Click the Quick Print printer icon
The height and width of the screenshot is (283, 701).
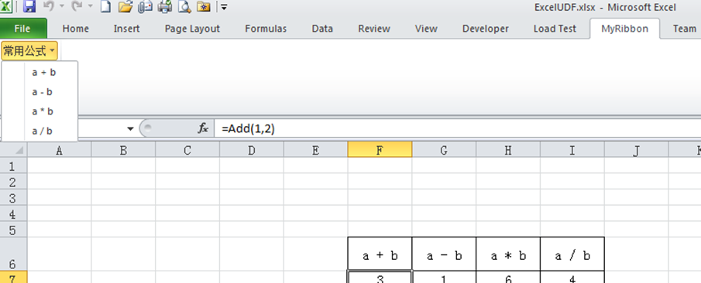pyautogui.click(x=164, y=6)
